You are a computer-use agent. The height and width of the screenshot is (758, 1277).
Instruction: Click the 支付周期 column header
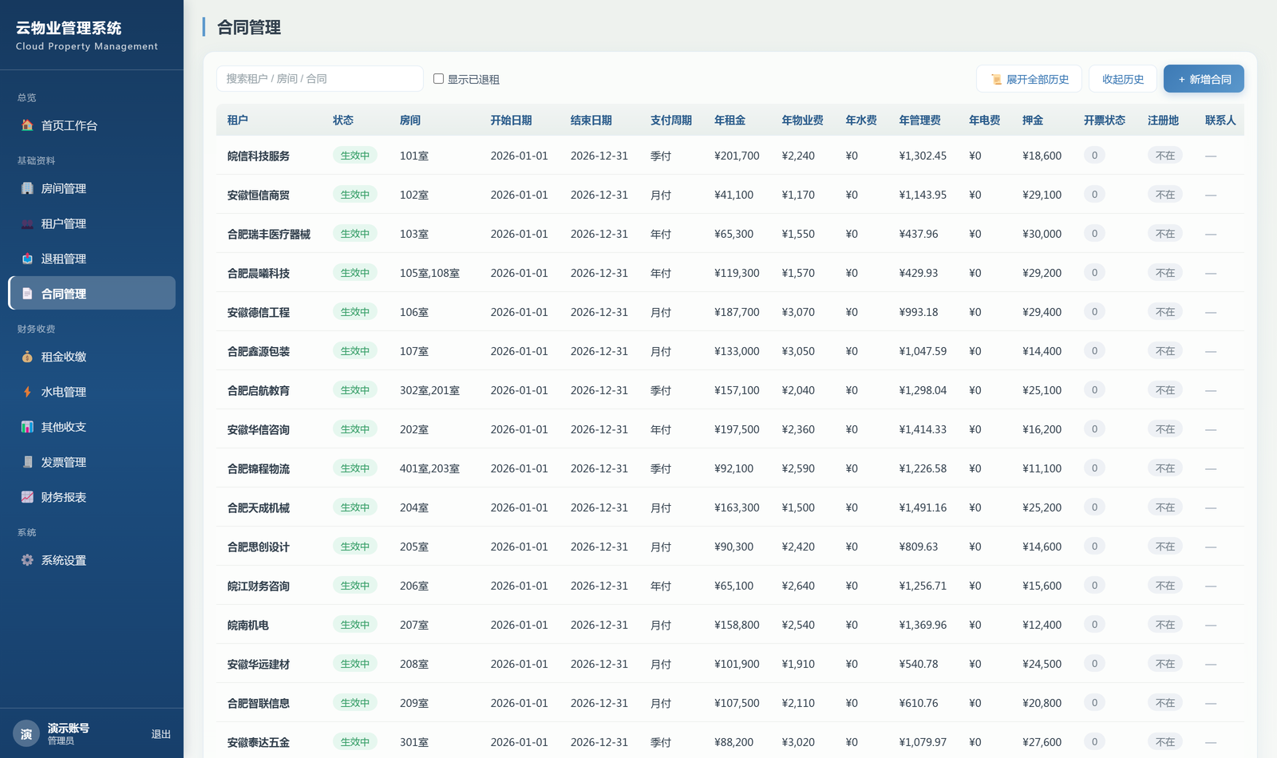pyautogui.click(x=671, y=120)
